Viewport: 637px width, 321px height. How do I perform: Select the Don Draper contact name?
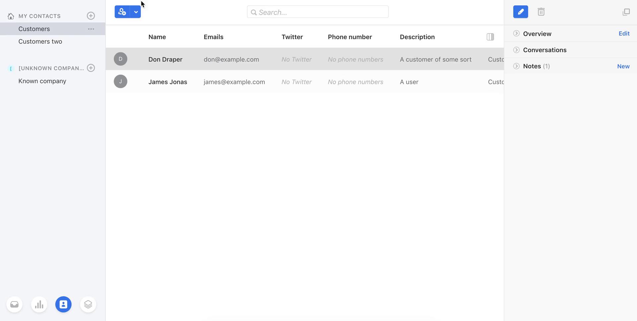tap(165, 59)
